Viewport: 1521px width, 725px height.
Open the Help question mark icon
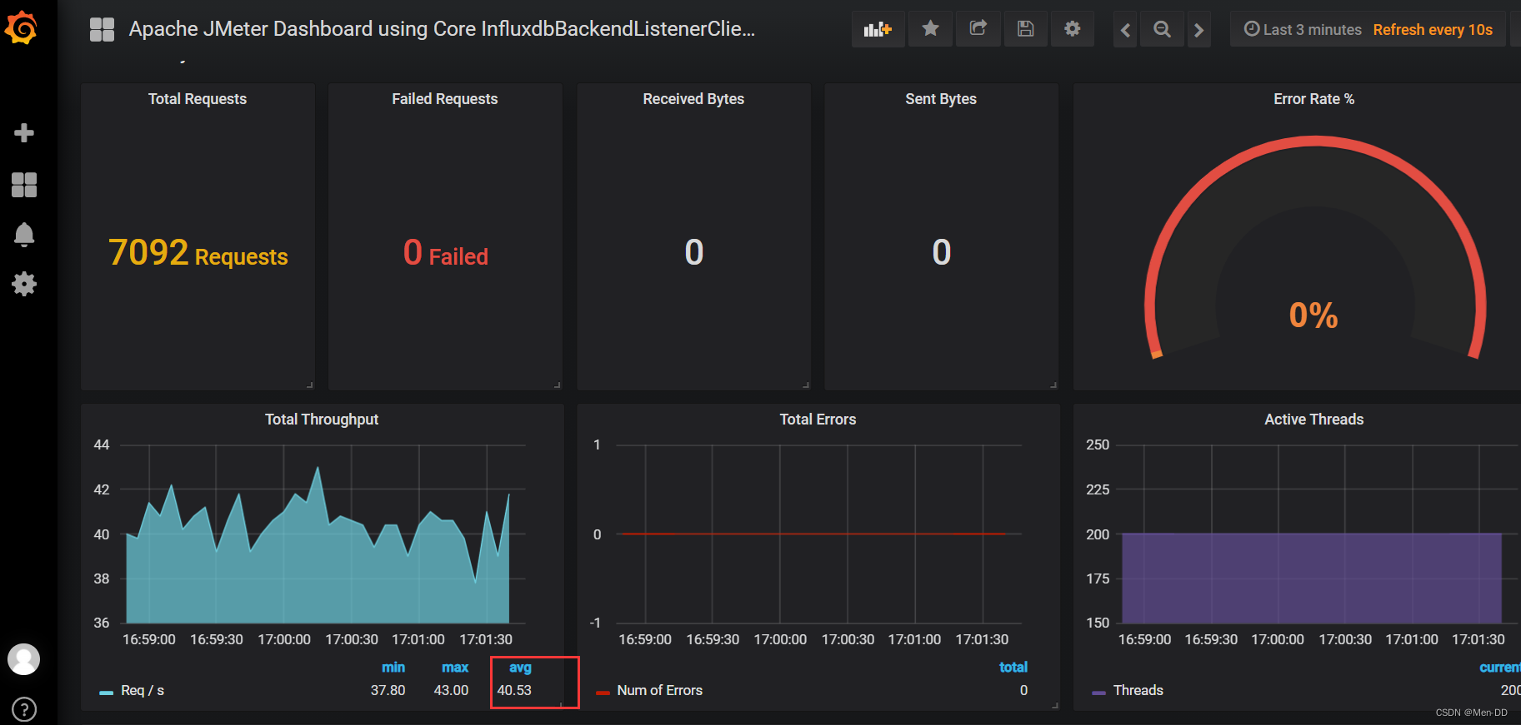24,709
